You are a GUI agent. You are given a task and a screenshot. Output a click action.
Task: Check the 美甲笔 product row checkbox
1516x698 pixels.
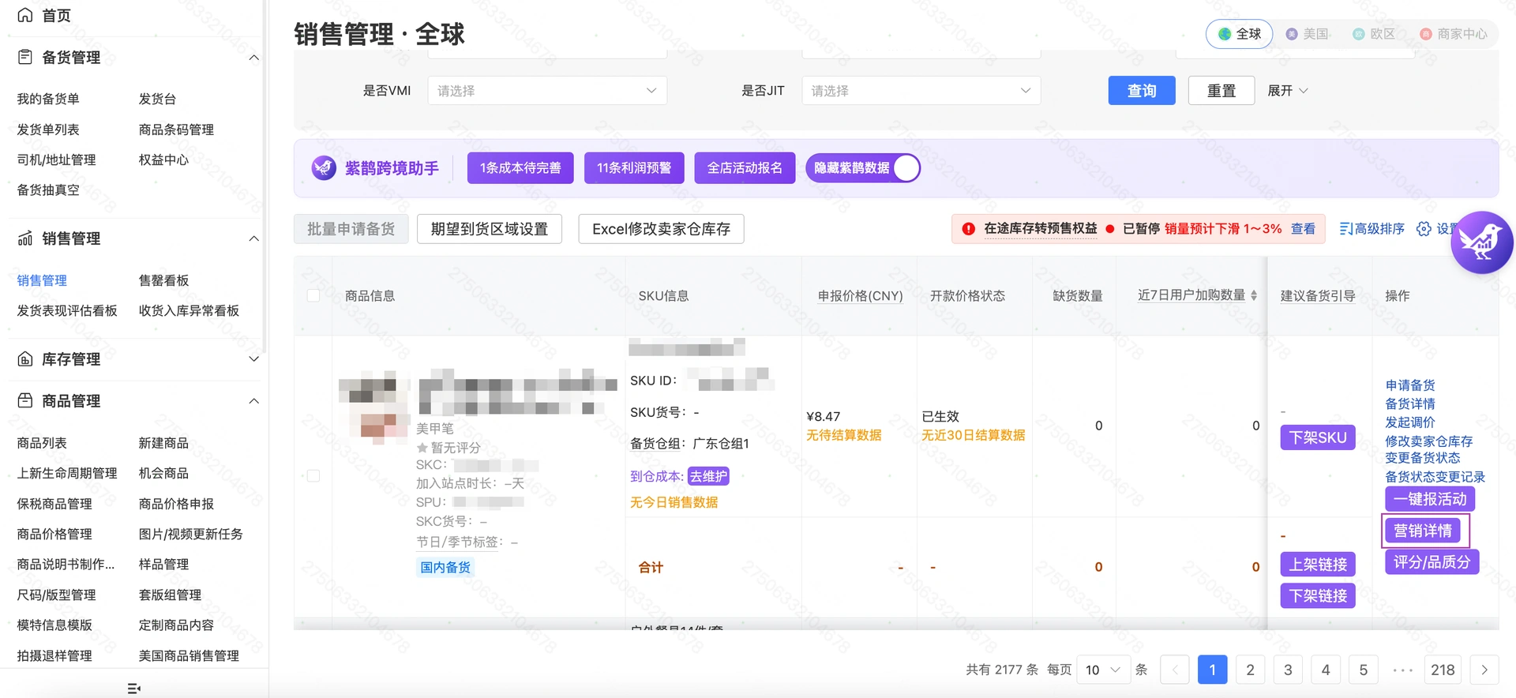[x=313, y=476]
